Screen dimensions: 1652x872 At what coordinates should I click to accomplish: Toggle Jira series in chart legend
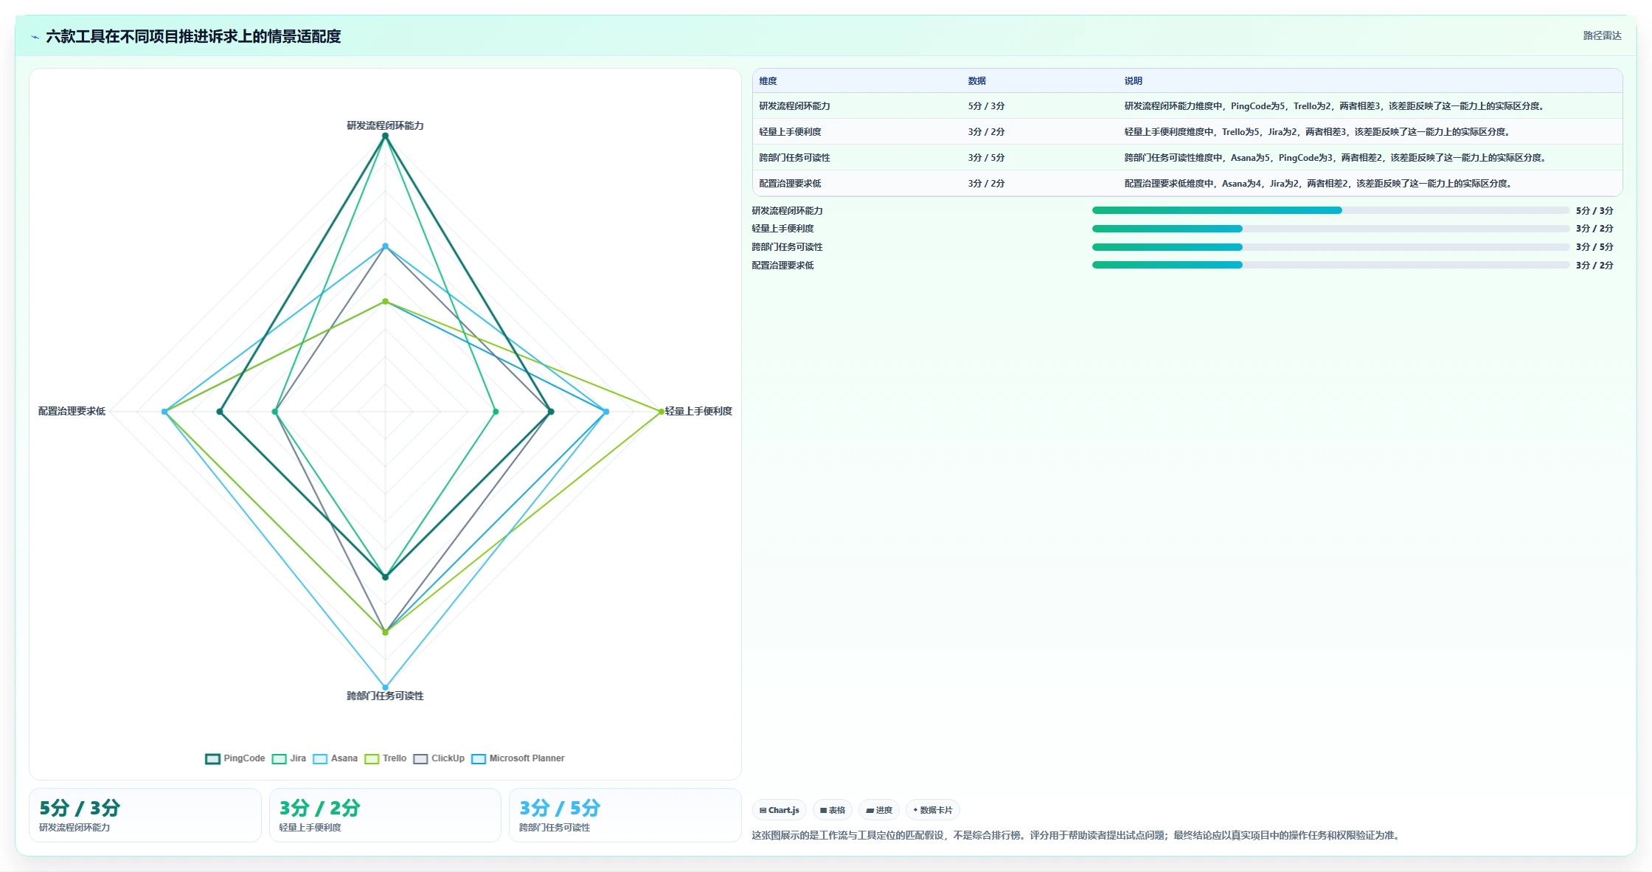(x=289, y=758)
